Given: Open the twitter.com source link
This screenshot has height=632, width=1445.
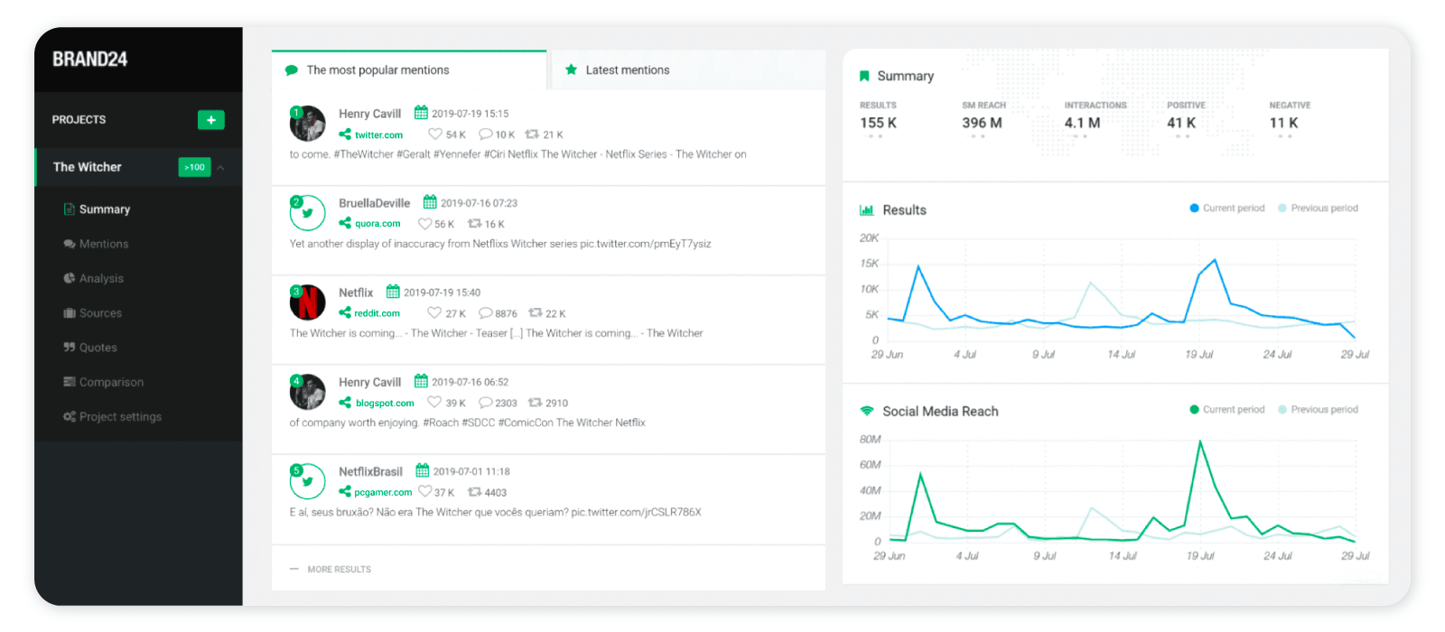Looking at the screenshot, I should coord(378,135).
